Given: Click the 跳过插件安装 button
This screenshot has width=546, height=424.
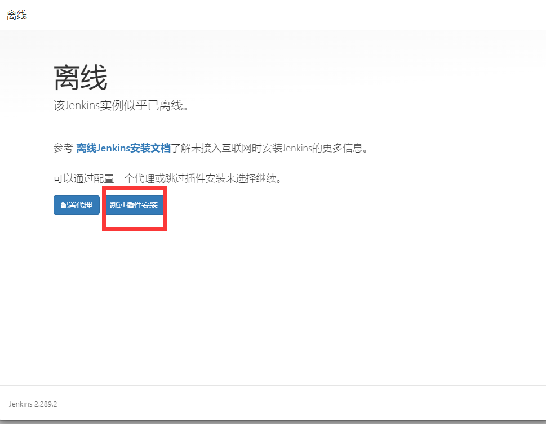Looking at the screenshot, I should [x=134, y=205].
